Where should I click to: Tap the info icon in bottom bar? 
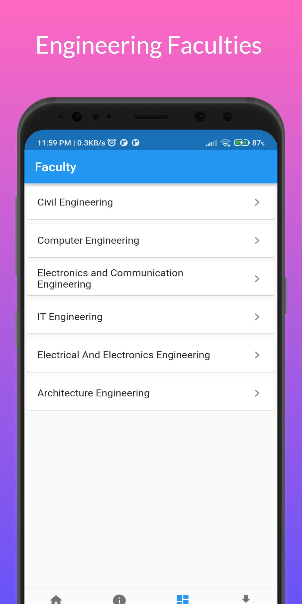pyautogui.click(x=119, y=599)
